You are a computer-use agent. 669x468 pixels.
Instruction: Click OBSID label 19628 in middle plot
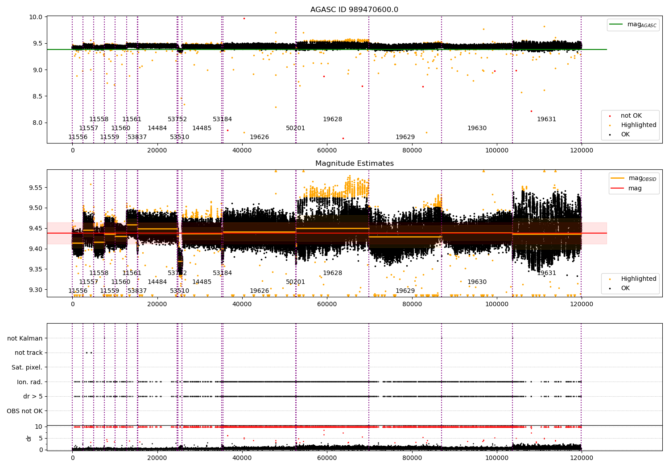point(333,273)
